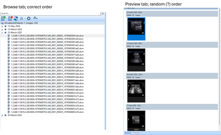Select file ending 000022_16795606041a73.dcm
The height and width of the screenshot is (135, 221).
[x=47, y=102]
